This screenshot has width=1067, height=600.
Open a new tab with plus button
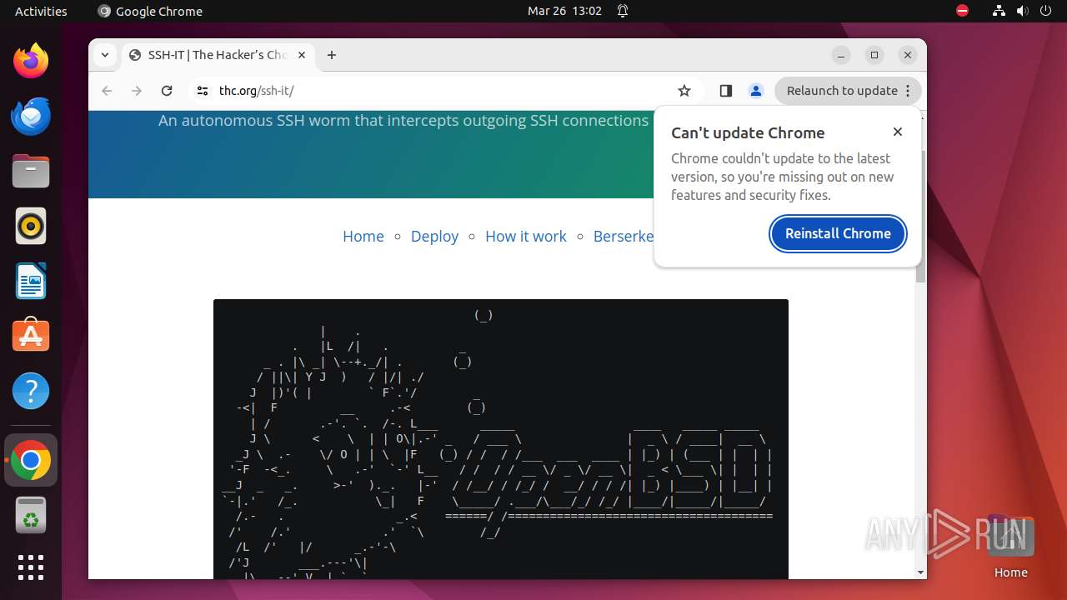332,55
